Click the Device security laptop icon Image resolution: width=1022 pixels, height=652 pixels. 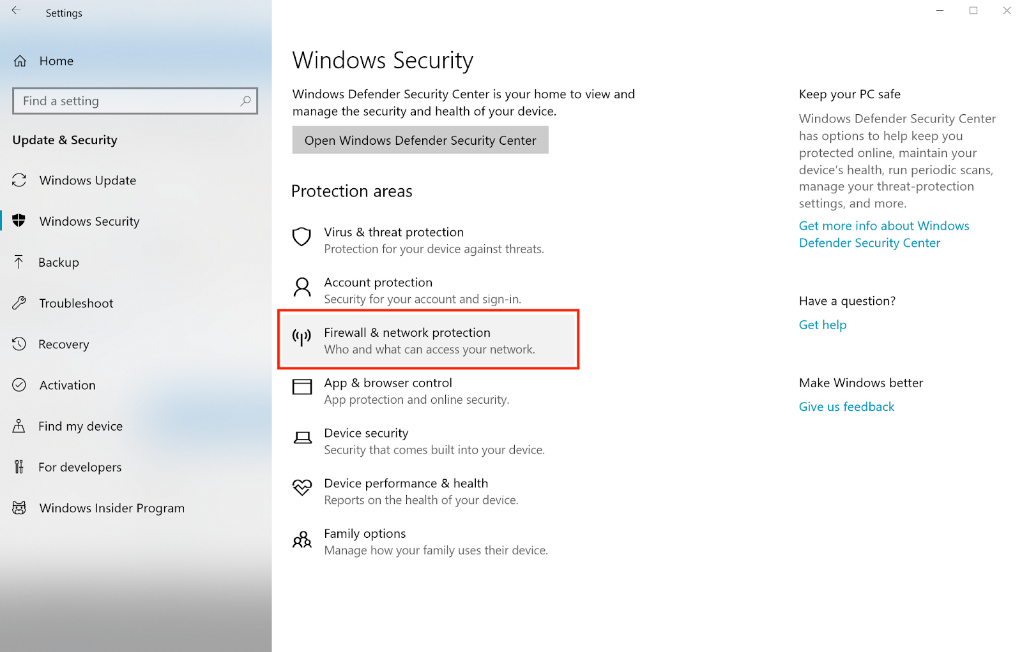pyautogui.click(x=302, y=438)
